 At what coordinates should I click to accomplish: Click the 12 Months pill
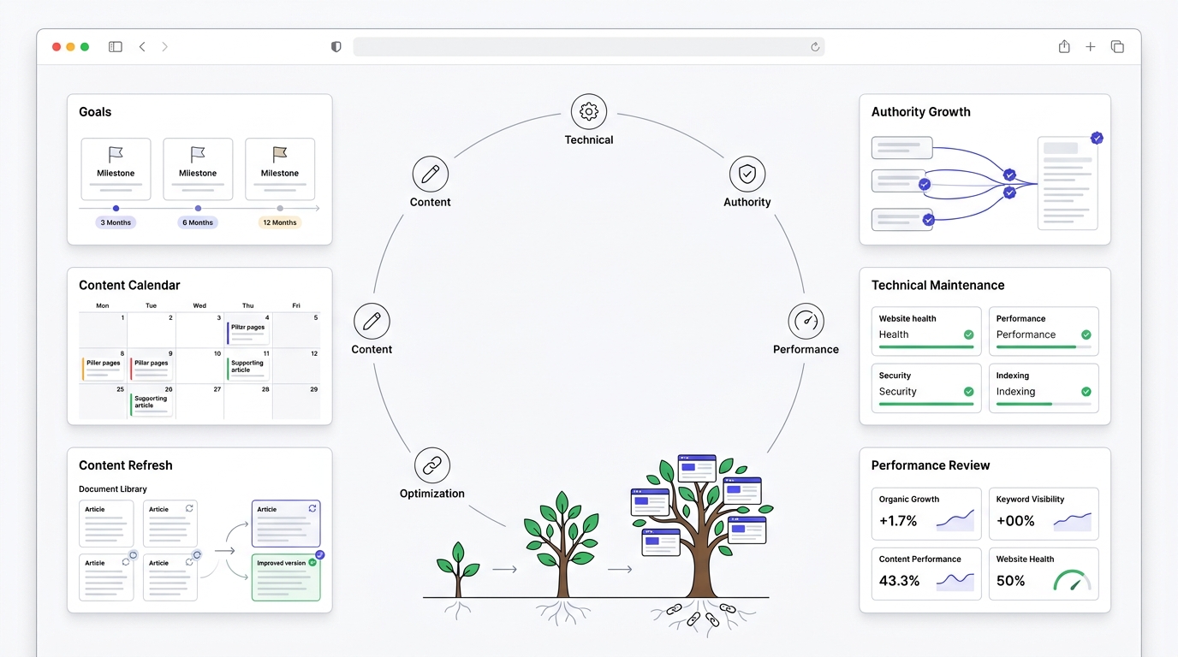280,222
